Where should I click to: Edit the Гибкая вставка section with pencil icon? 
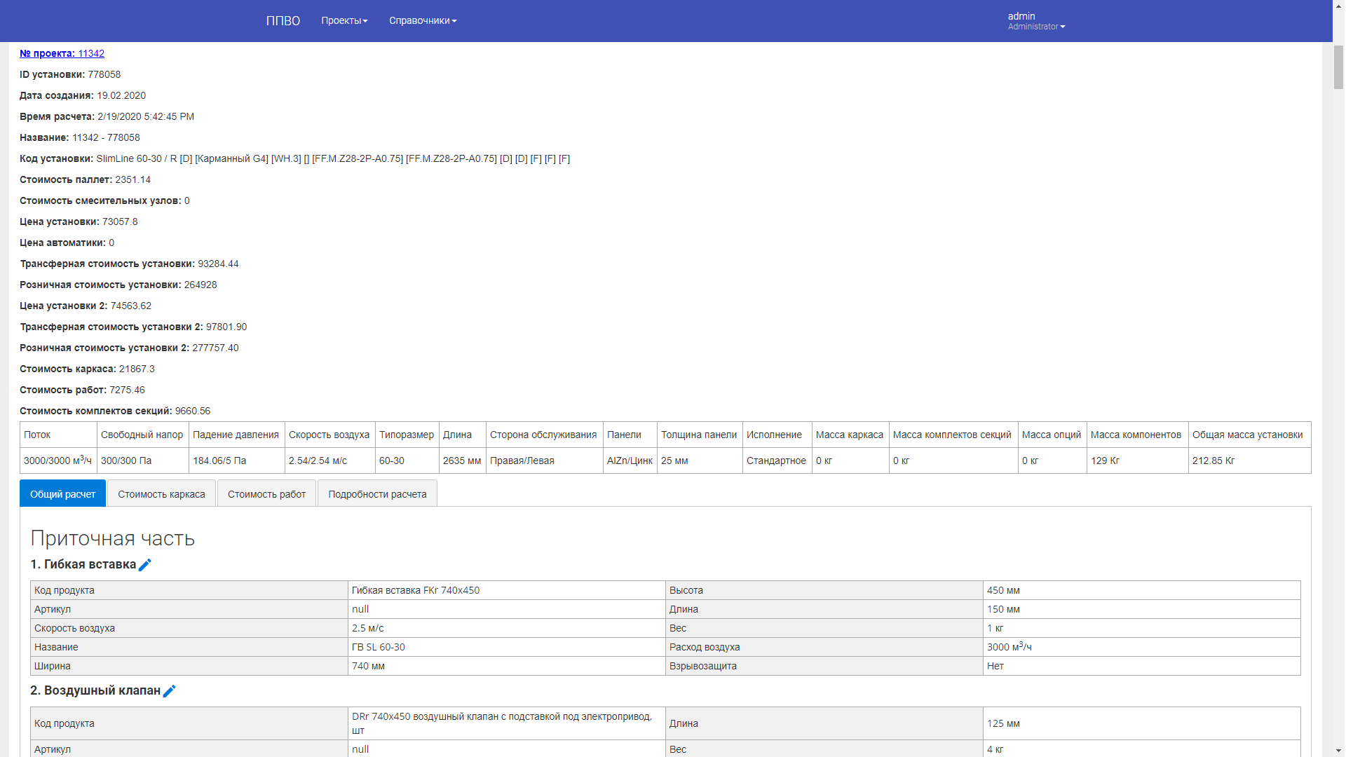tap(145, 565)
